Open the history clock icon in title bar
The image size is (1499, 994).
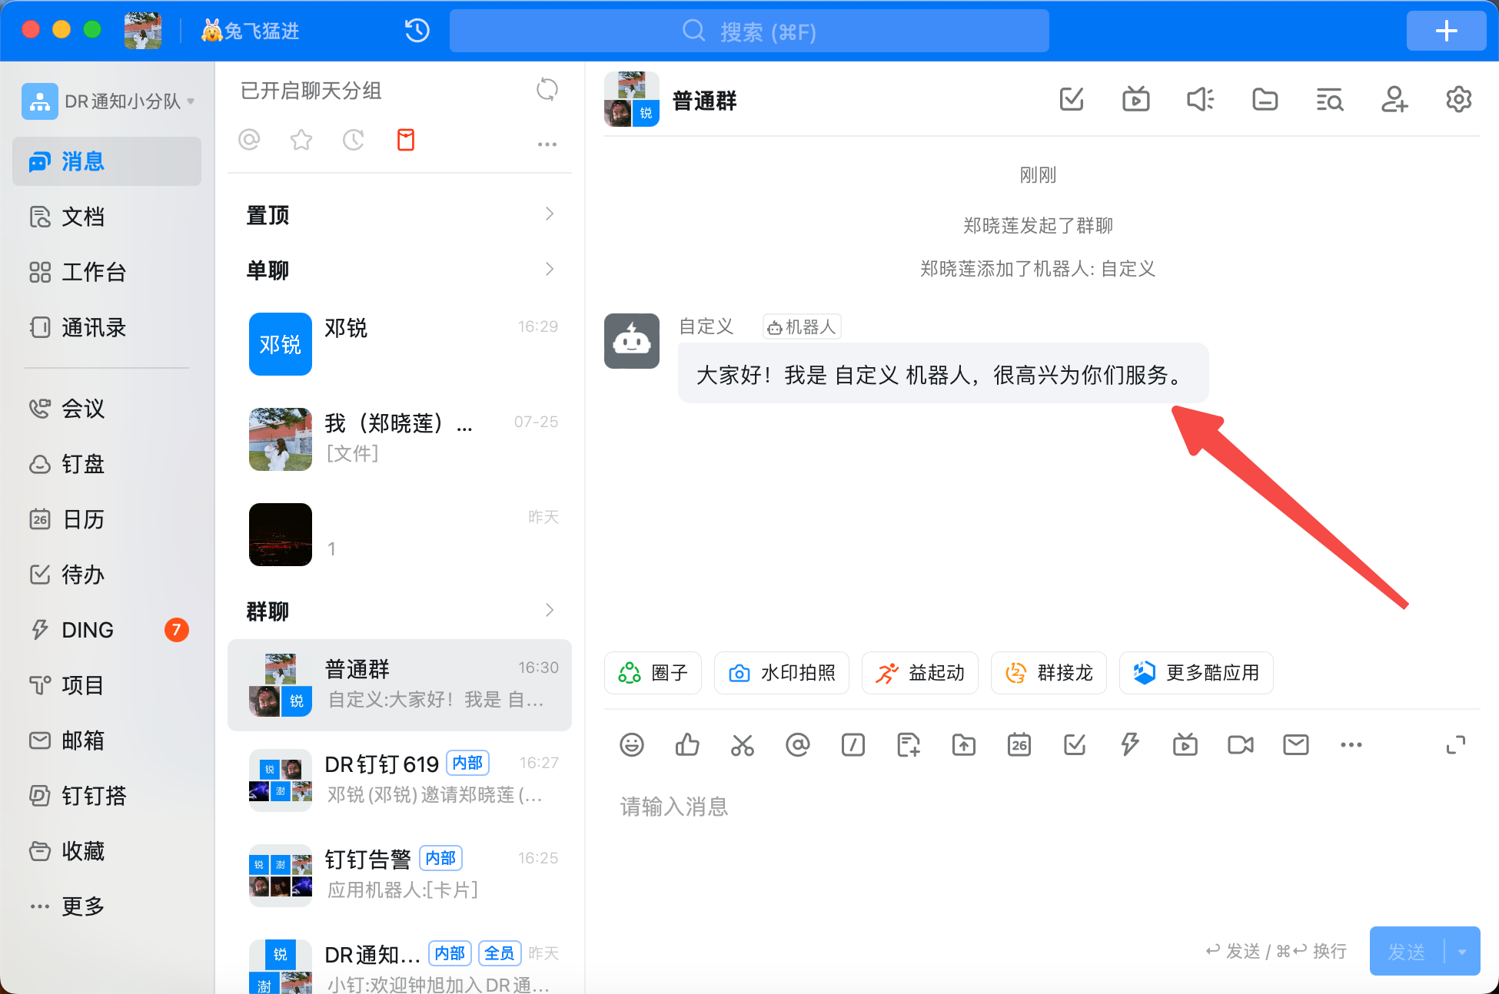[417, 31]
